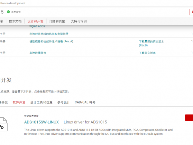Click the red-outlined button at top right
The height and width of the screenshot is (145, 193).
191,12
